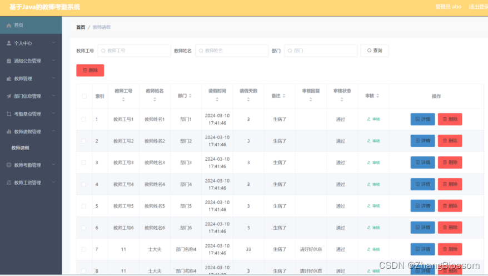Expand the 教师考勤管理 menu chevron

pyautogui.click(x=53, y=165)
